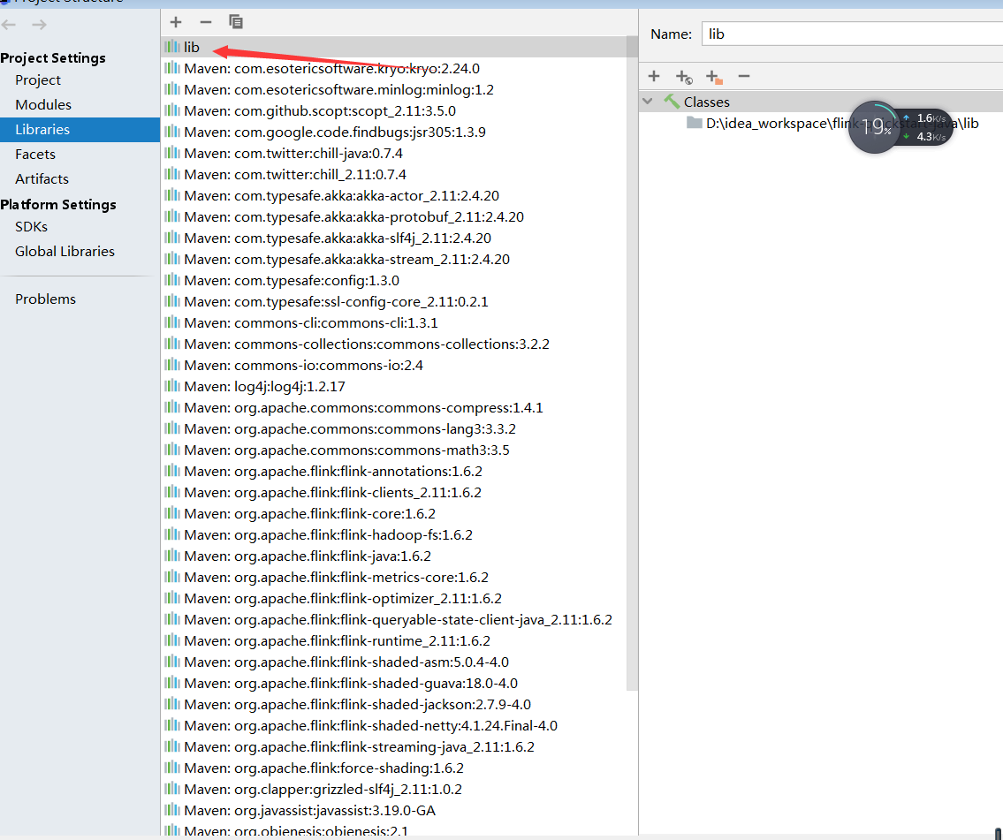Screen dimensions: 1003x840
Task: Select Maven akka-actor_2.11:2.4.20 library
Action: pyautogui.click(x=393, y=195)
